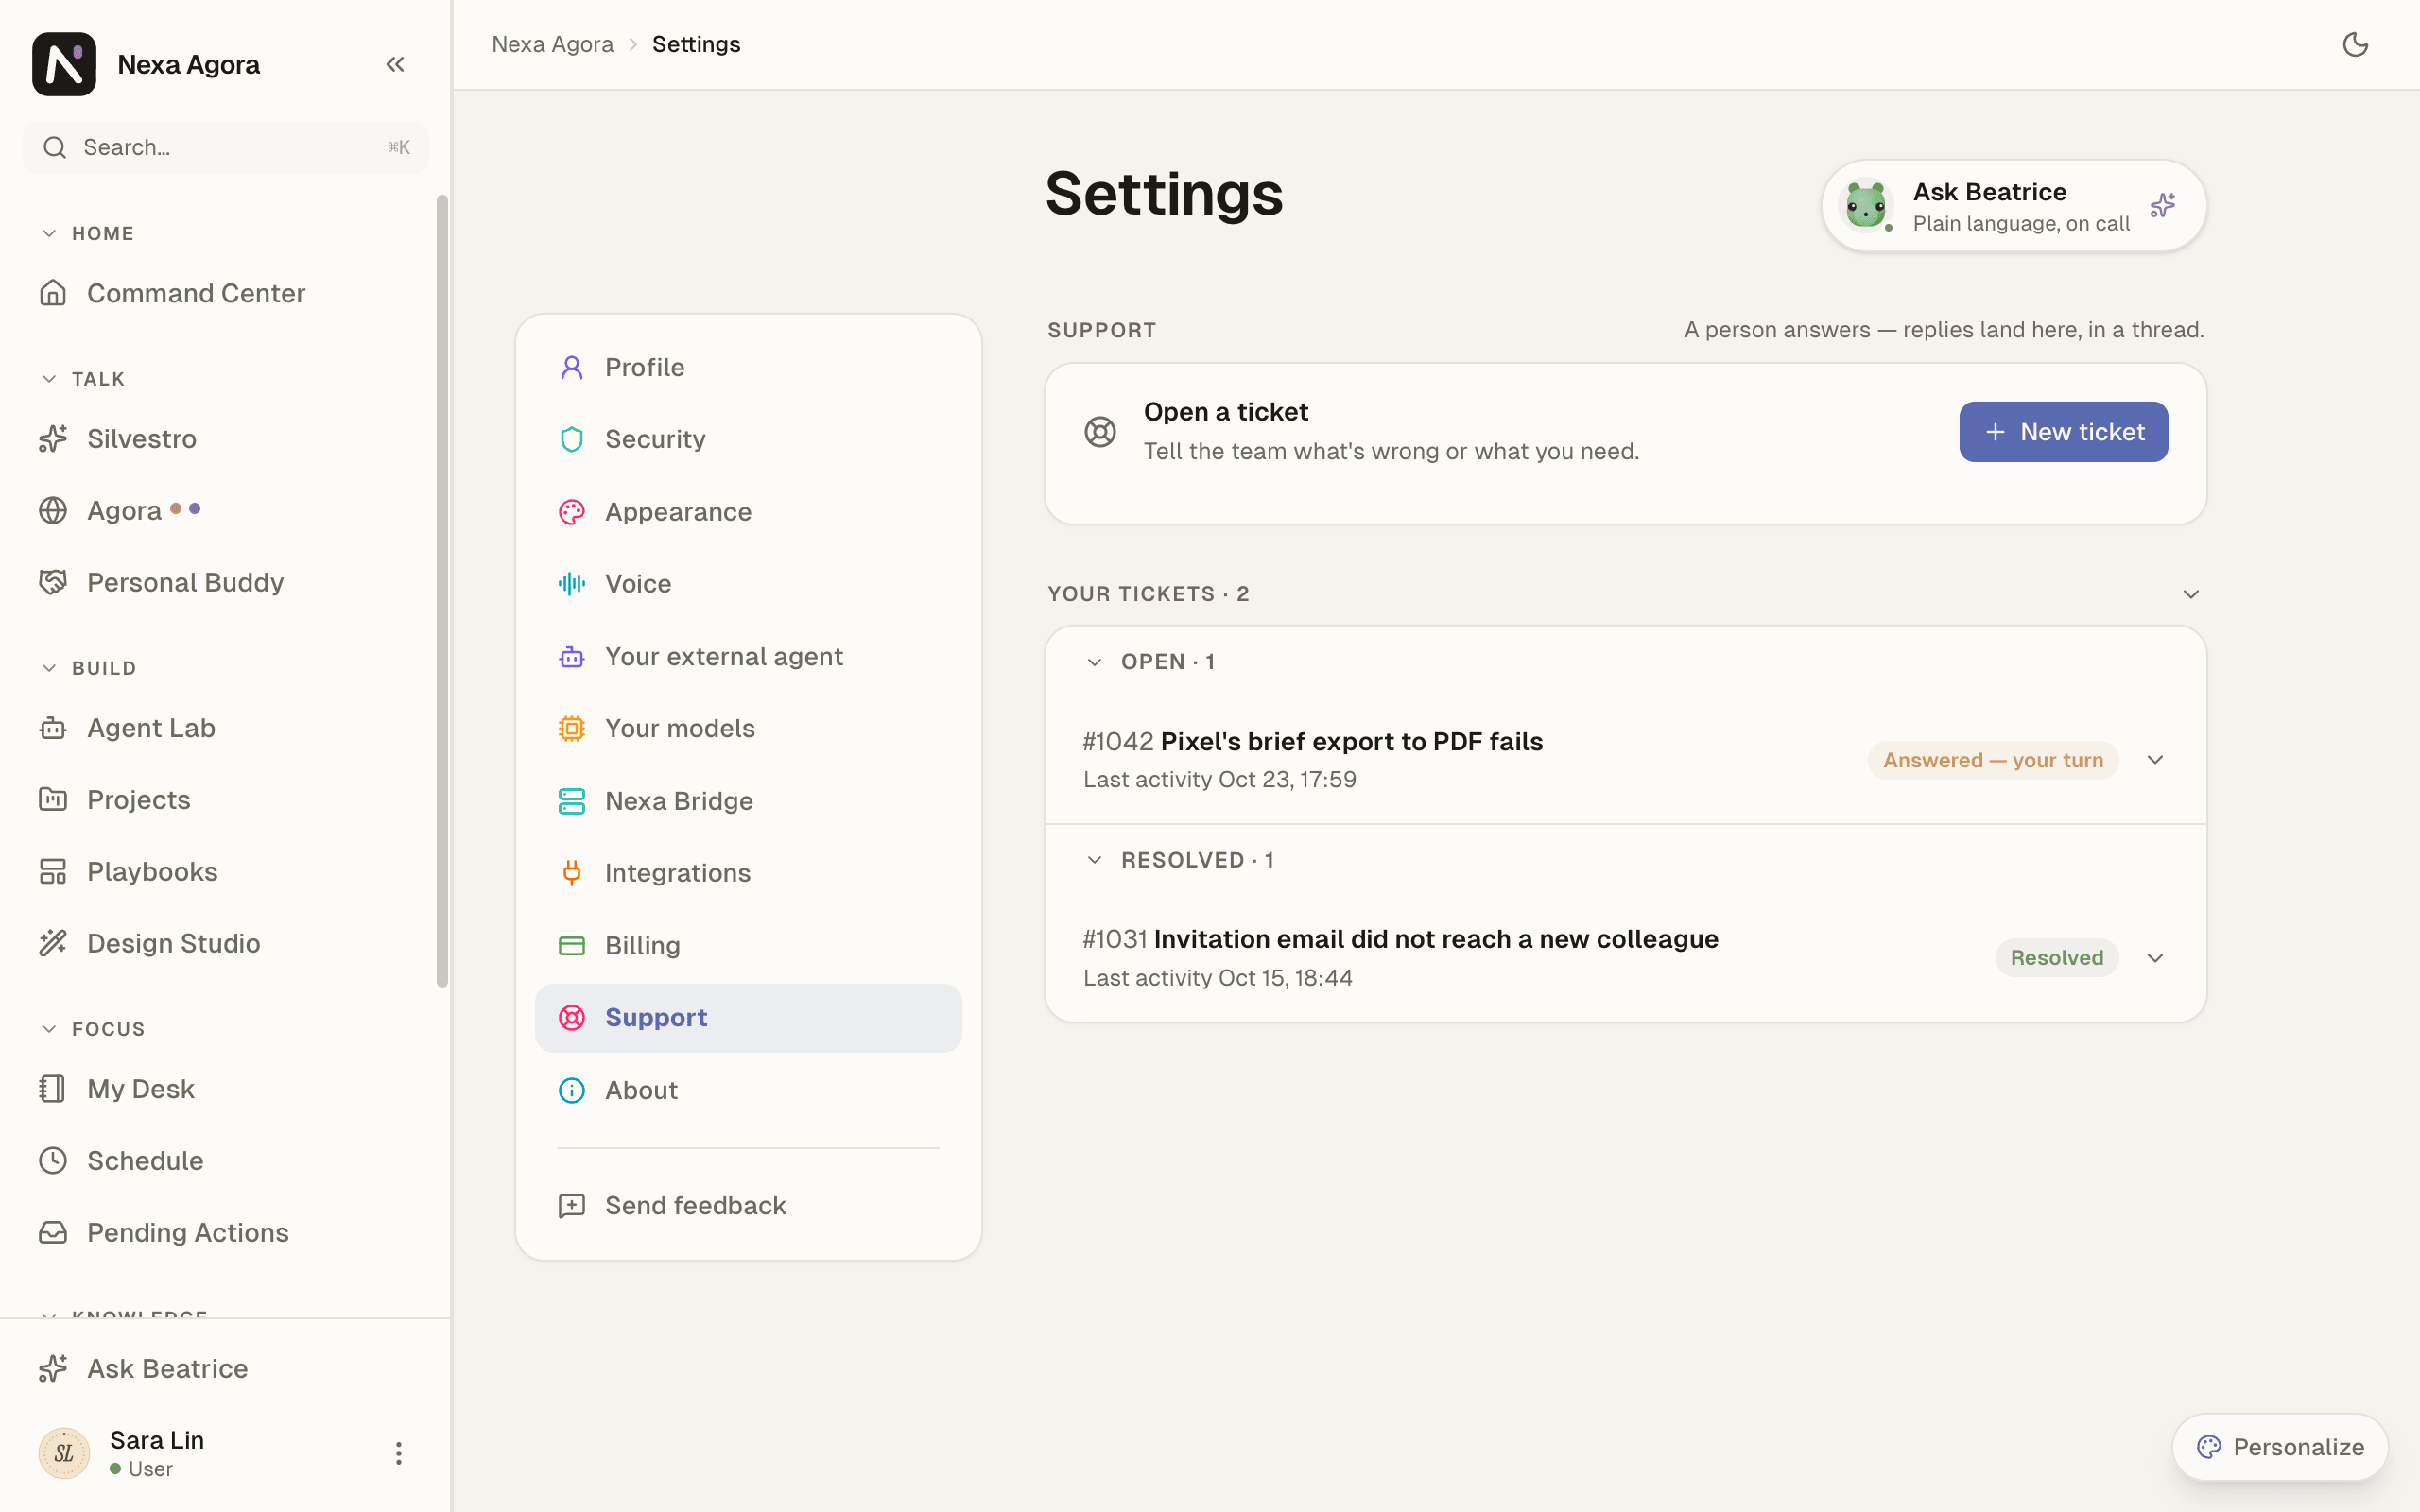Open Billing settings
The width and height of the screenshot is (2420, 1512).
748,945
